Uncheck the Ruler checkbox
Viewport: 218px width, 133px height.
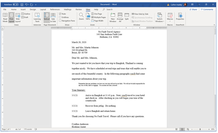60,14
